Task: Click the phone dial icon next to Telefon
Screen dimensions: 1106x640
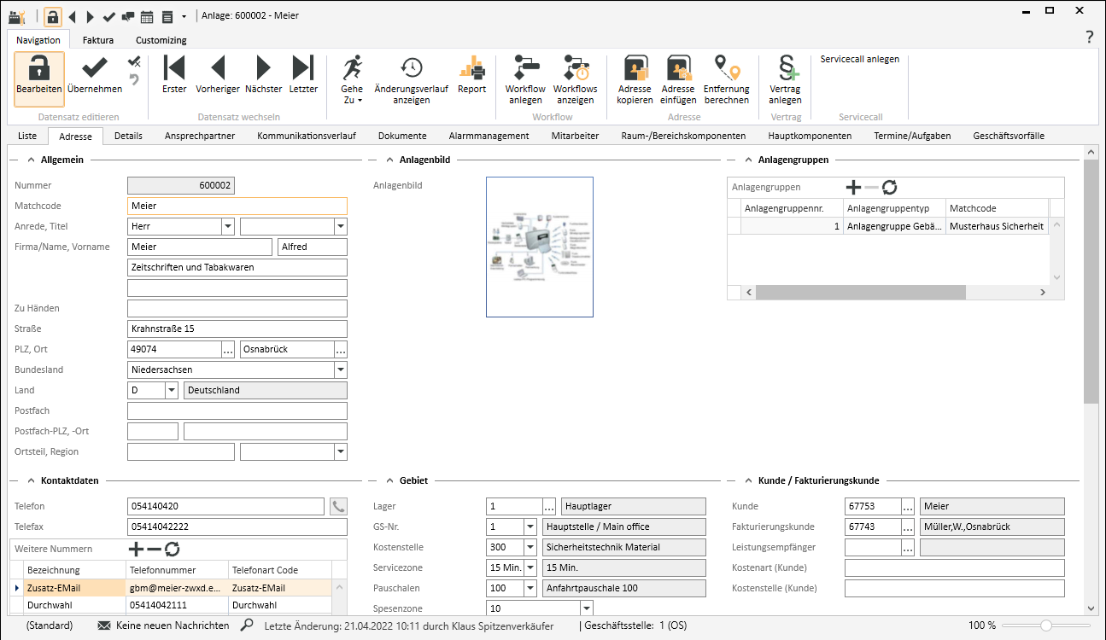Action: [x=339, y=506]
